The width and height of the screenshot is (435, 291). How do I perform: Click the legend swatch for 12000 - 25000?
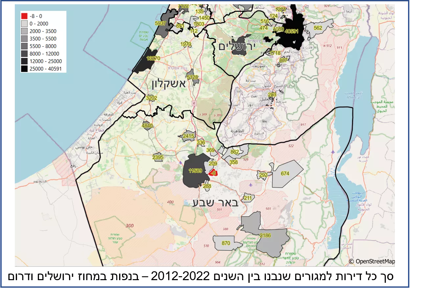pyautogui.click(x=24, y=61)
